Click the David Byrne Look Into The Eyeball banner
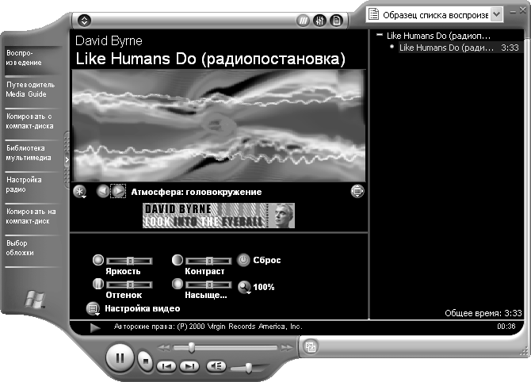Image resolution: width=531 pixels, height=382 pixels. point(219,216)
